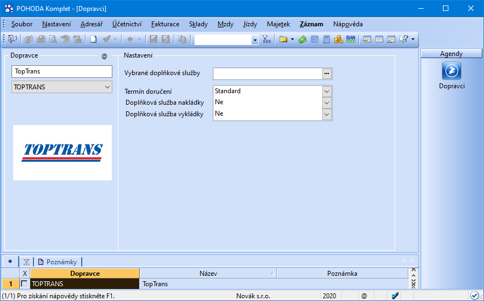Click the greyed copy documents icon
484x301 pixels.
point(182,39)
